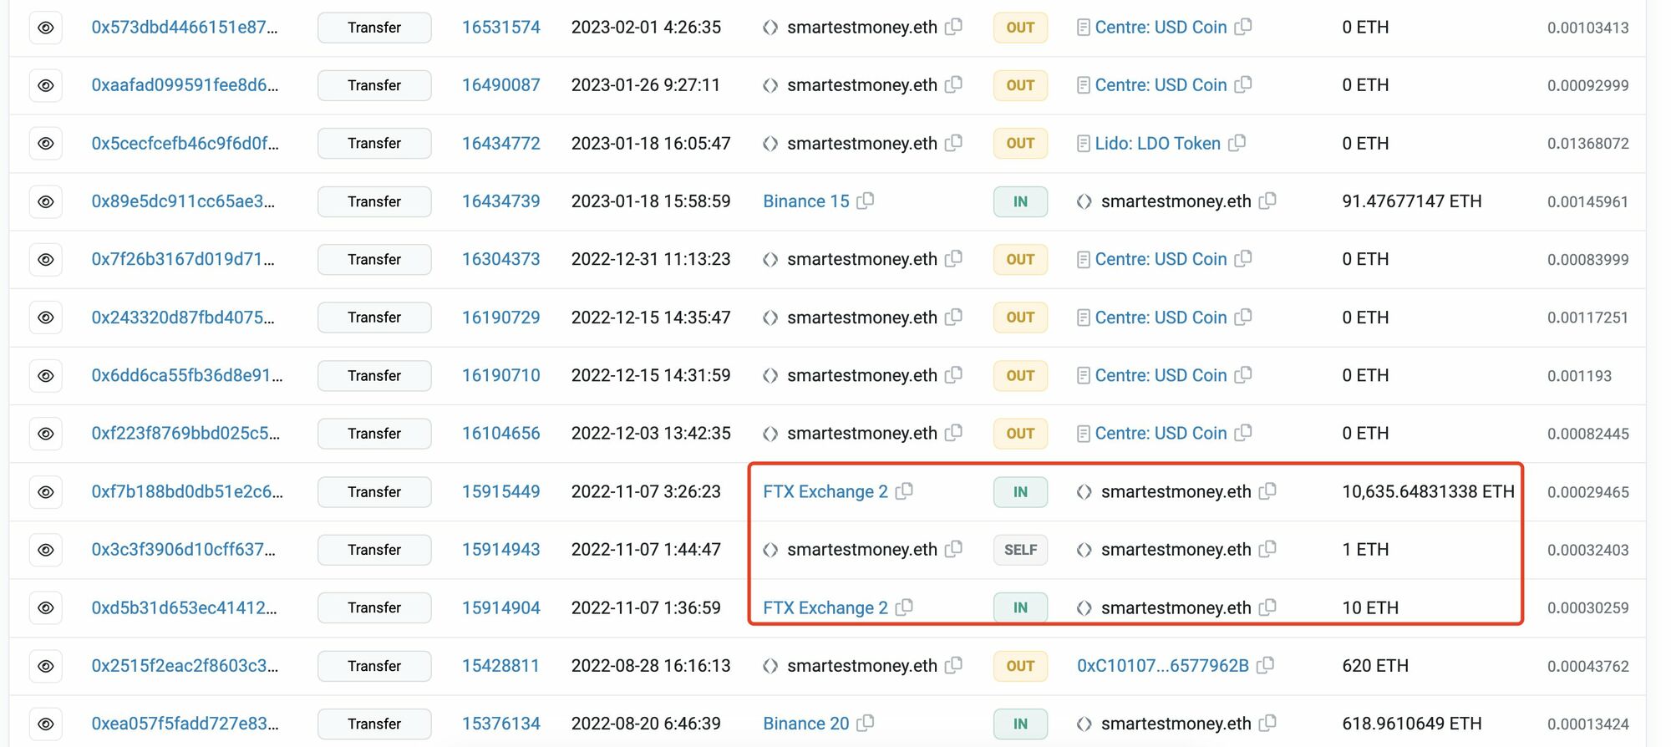Image resolution: width=1671 pixels, height=747 pixels.
Task: Preview transaction 0xaafad099591fee8d6 with eye icon
Action: pos(46,85)
